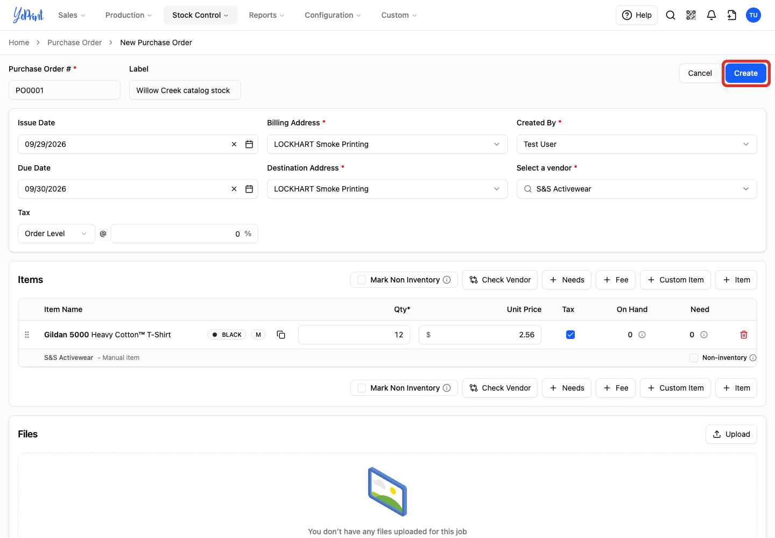Grab the drag handle of Gildan 5000 row
The width and height of the screenshot is (775, 538).
tap(27, 335)
